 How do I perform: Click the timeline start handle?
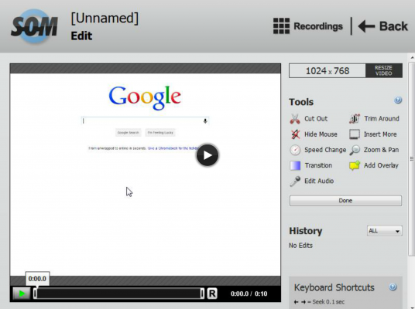(35, 294)
